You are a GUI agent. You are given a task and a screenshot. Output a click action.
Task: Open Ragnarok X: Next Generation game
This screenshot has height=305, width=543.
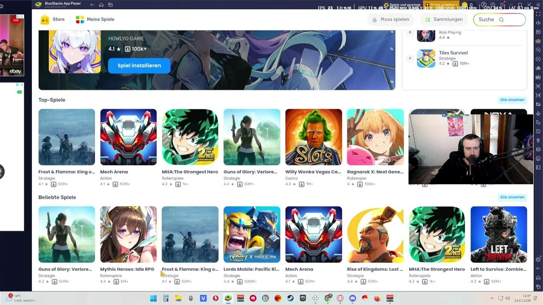pyautogui.click(x=375, y=137)
